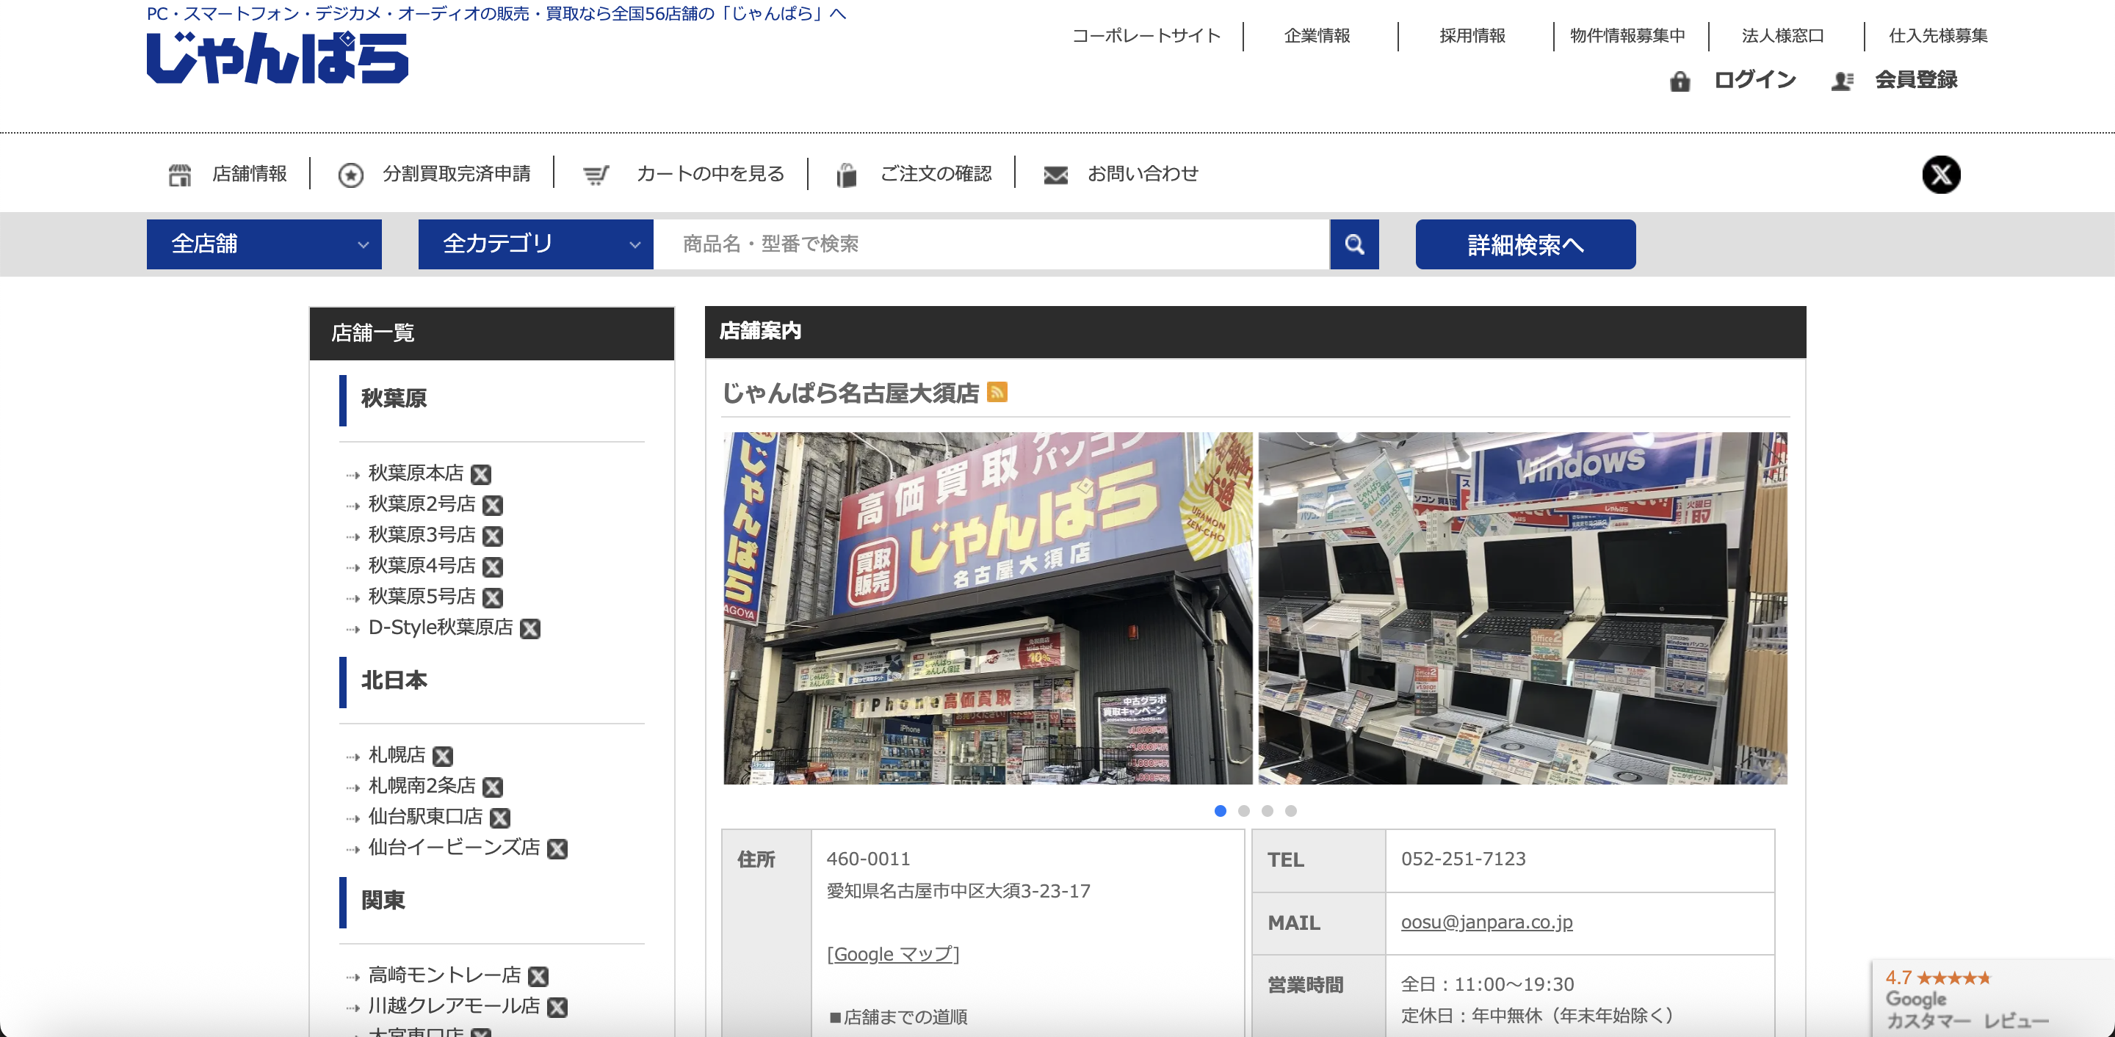
Task: Click X icon next to 仙台駅東口店
Action: (x=500, y=817)
